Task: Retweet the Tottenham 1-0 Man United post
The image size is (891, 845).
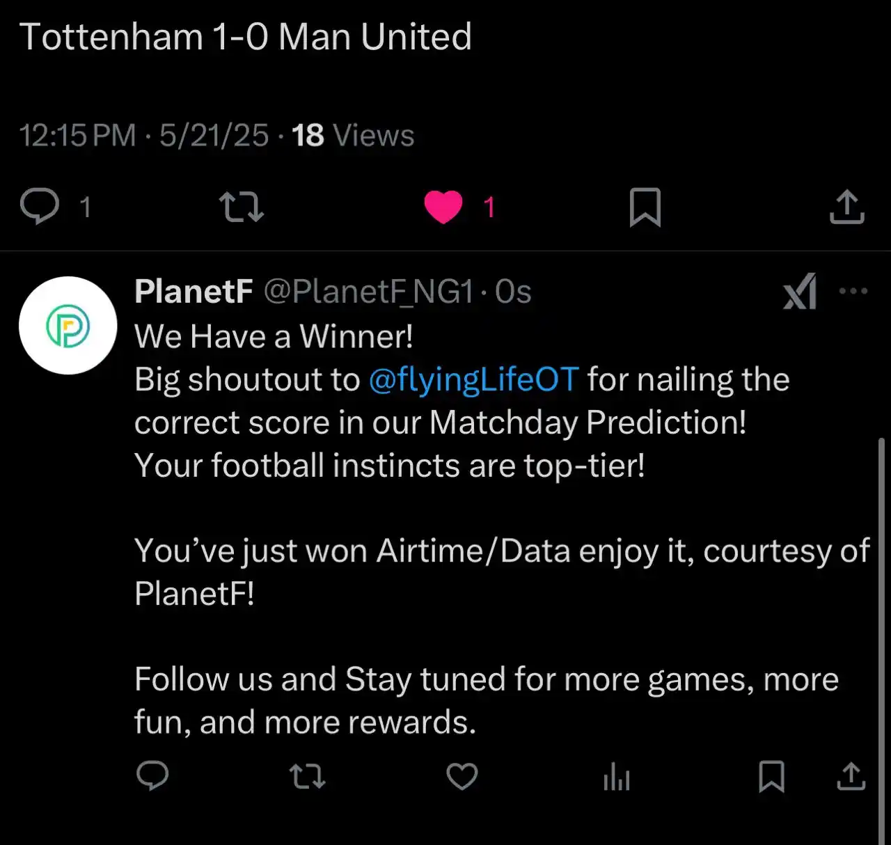Action: [241, 207]
